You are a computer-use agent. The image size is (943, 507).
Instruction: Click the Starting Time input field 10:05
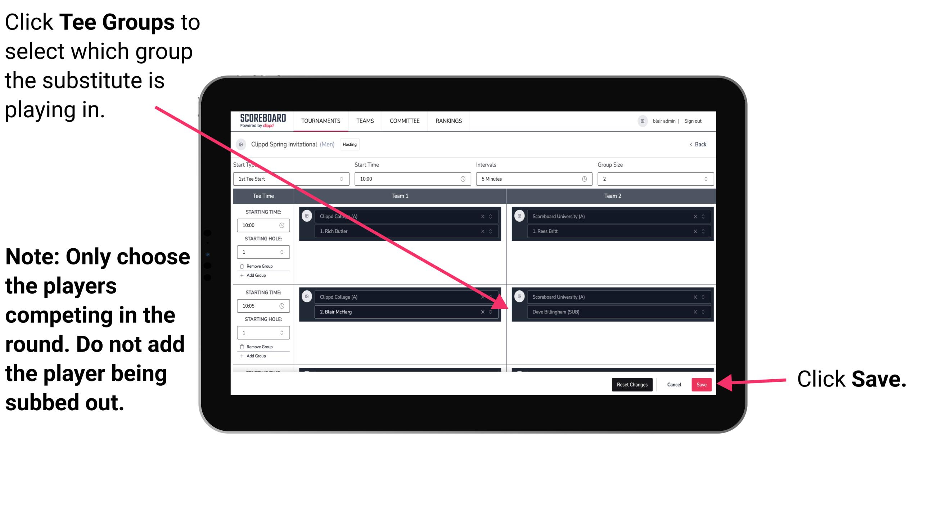click(x=258, y=306)
